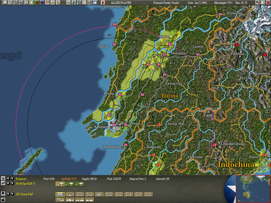Click the red end-turn play arrow
This screenshot has height=203, width=271.
click(103, 3)
